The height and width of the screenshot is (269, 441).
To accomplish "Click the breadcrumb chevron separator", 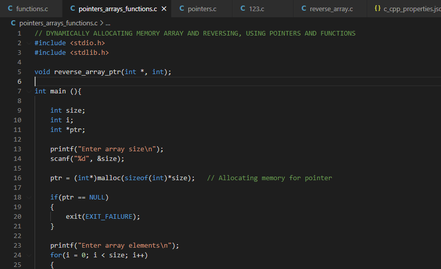I will click(x=102, y=23).
